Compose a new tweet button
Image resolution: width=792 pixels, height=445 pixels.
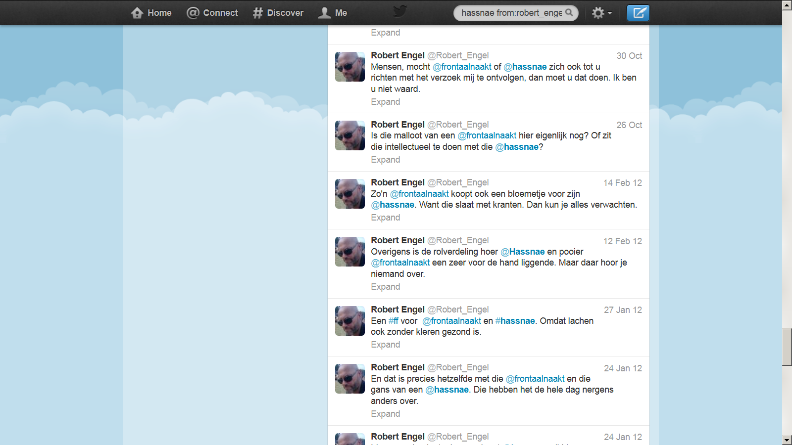pyautogui.click(x=638, y=13)
